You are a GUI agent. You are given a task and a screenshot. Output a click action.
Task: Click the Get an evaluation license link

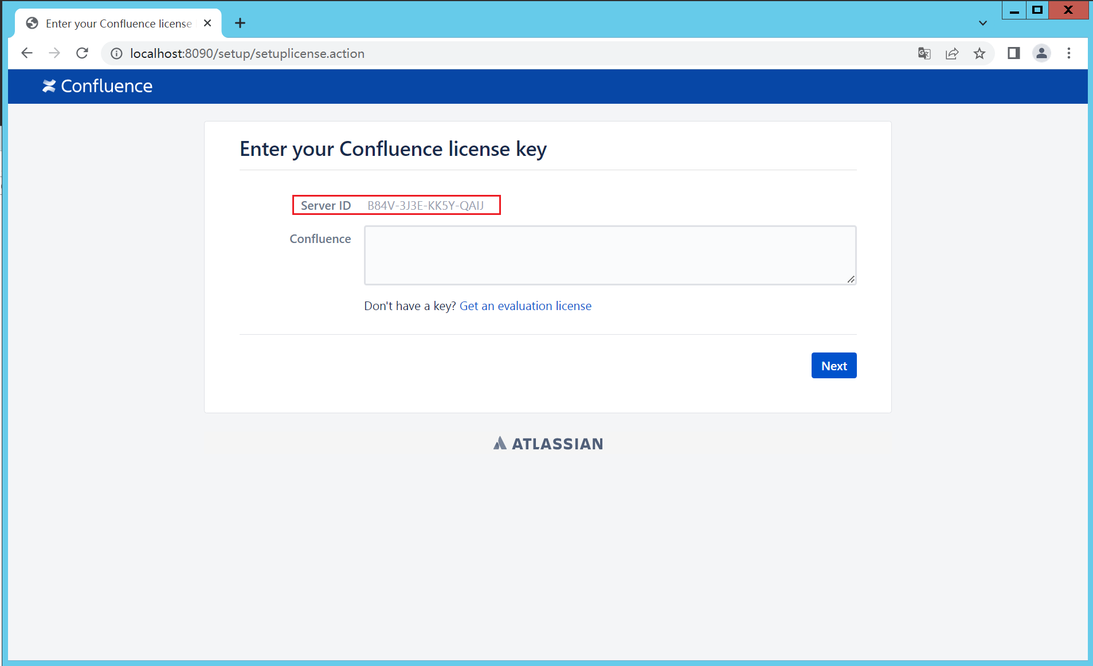pyautogui.click(x=526, y=306)
